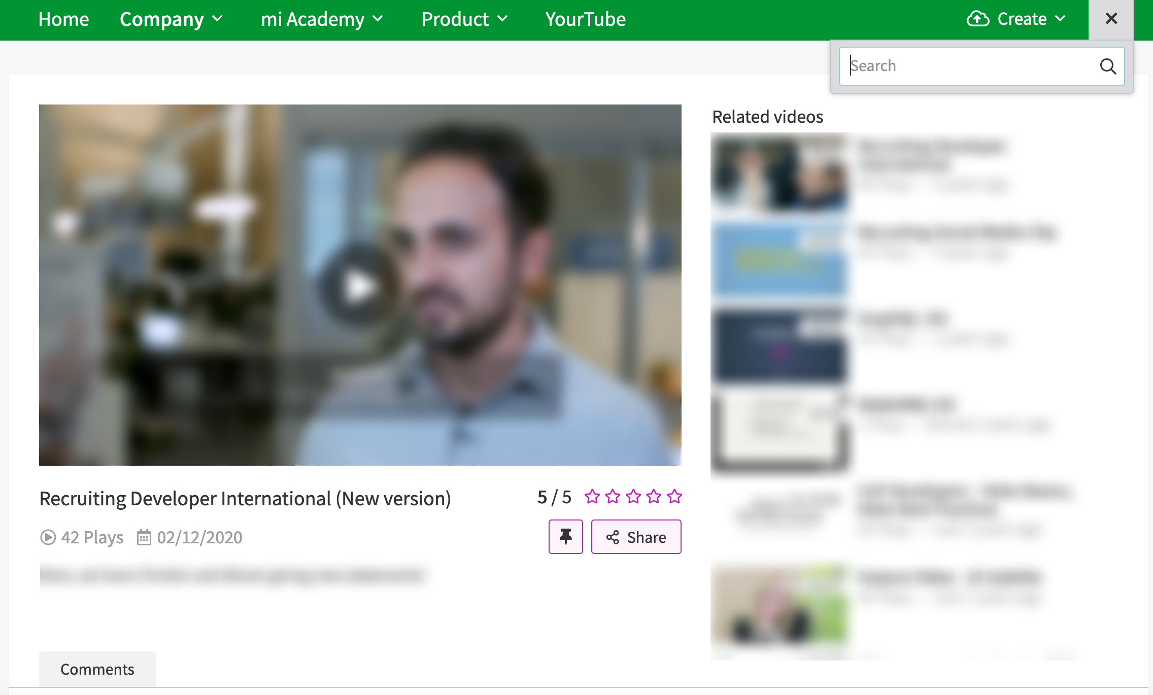This screenshot has width=1153, height=695.
Task: Click the Comments tab
Action: (97, 669)
